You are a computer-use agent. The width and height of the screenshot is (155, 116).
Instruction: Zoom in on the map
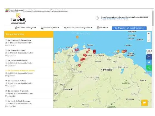149,34
